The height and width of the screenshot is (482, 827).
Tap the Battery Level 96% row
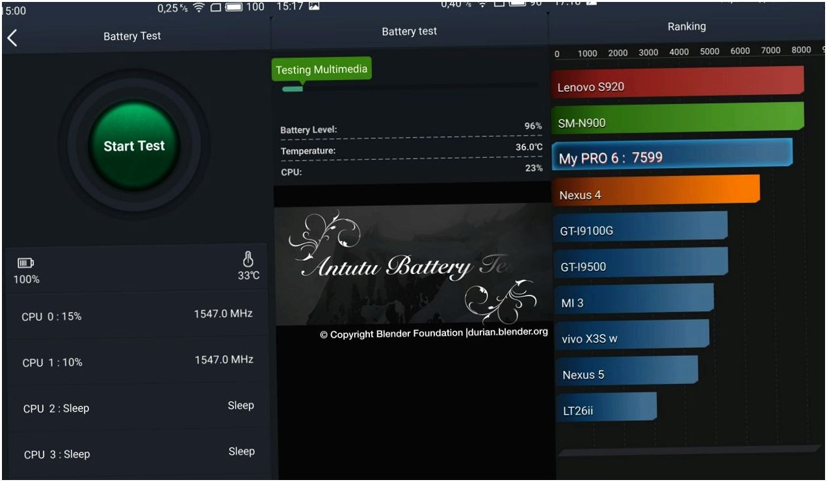click(x=411, y=129)
